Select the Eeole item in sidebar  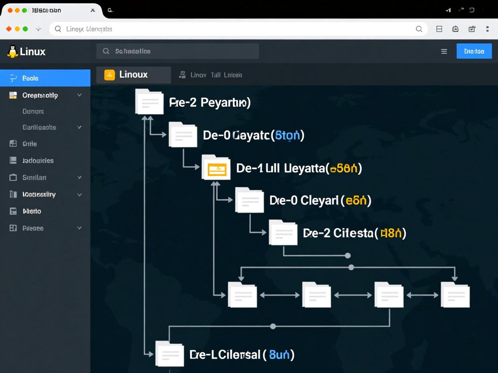30,78
